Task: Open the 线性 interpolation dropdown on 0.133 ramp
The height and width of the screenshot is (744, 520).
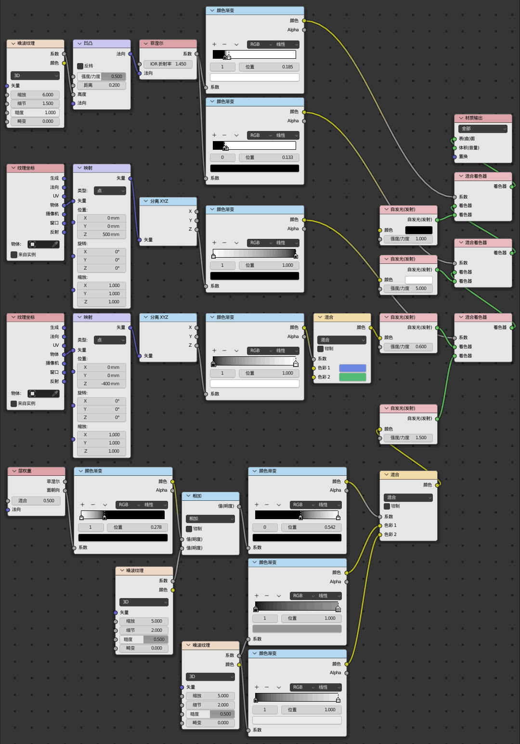Action: point(287,135)
